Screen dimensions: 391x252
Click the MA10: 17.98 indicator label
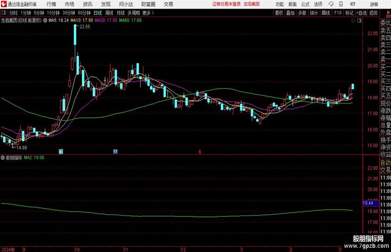82,20
